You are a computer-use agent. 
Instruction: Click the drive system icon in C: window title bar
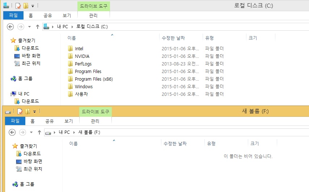(x=6, y=5)
